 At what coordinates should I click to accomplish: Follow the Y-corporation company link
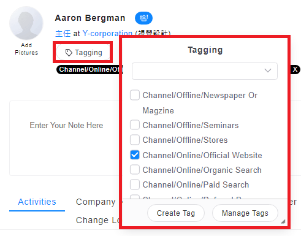(x=107, y=33)
